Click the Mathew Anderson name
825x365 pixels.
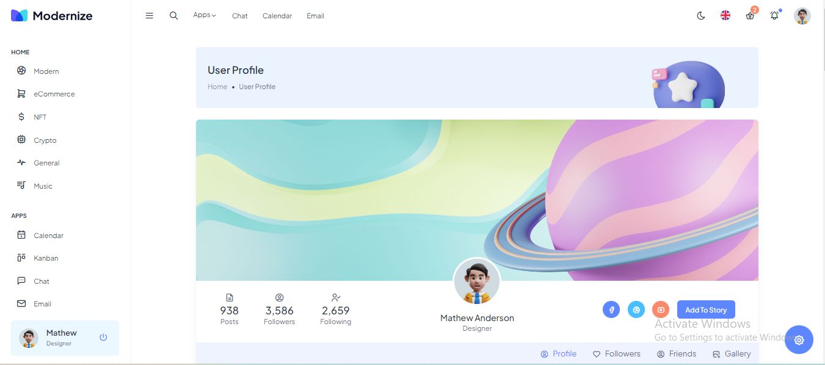pos(477,318)
